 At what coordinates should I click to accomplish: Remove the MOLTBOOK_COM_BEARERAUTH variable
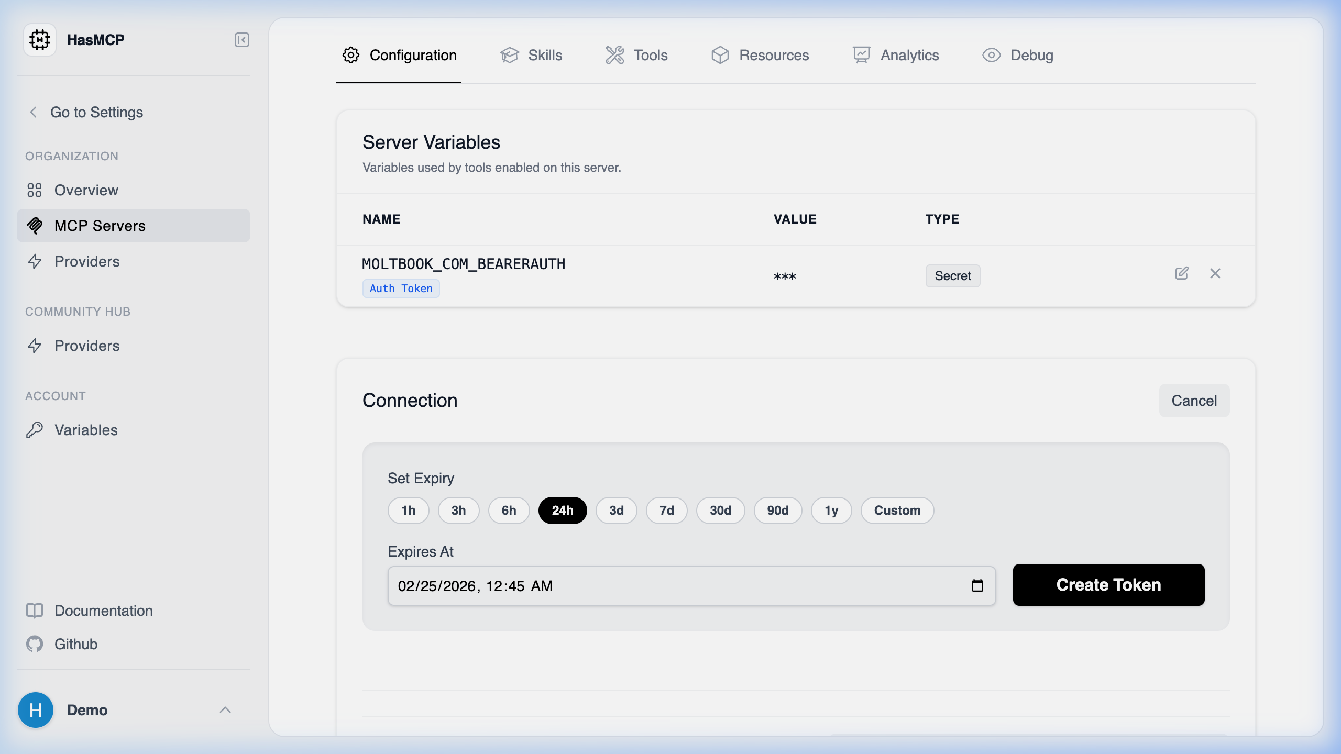[x=1215, y=273]
